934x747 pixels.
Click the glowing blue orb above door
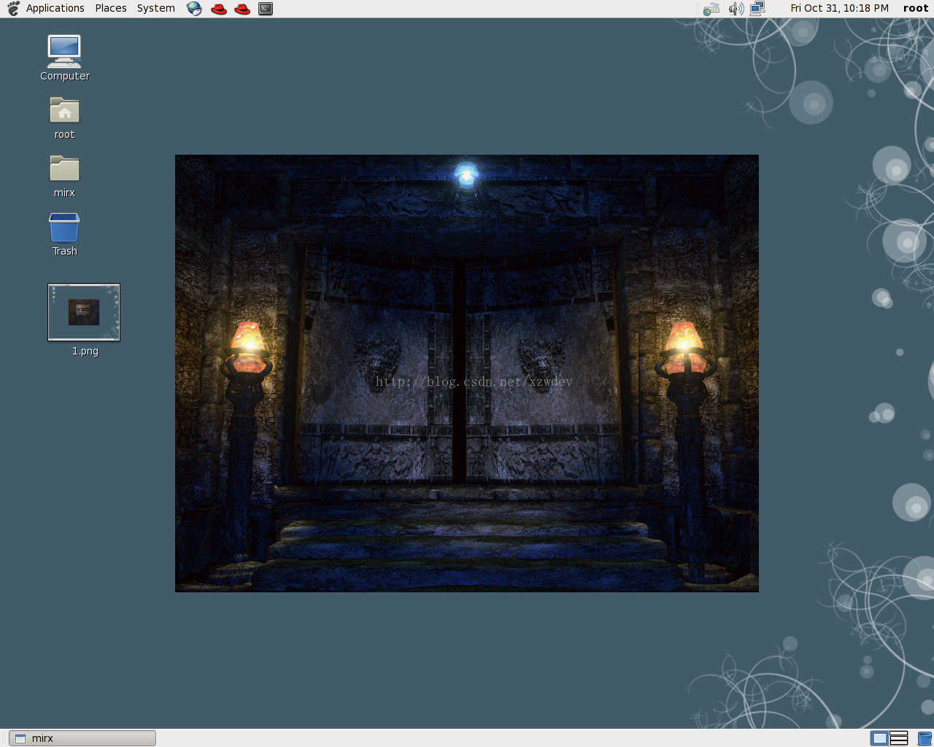[466, 175]
